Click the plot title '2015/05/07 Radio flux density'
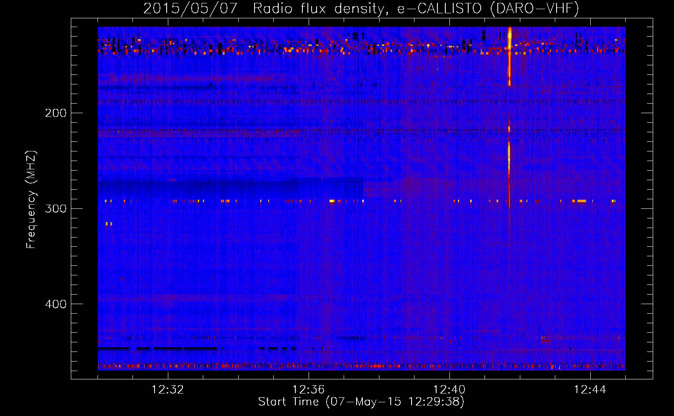Viewport: 674px width, 416px height. coord(361,8)
